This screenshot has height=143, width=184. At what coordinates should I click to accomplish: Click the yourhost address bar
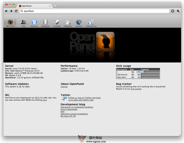pos(94,11)
